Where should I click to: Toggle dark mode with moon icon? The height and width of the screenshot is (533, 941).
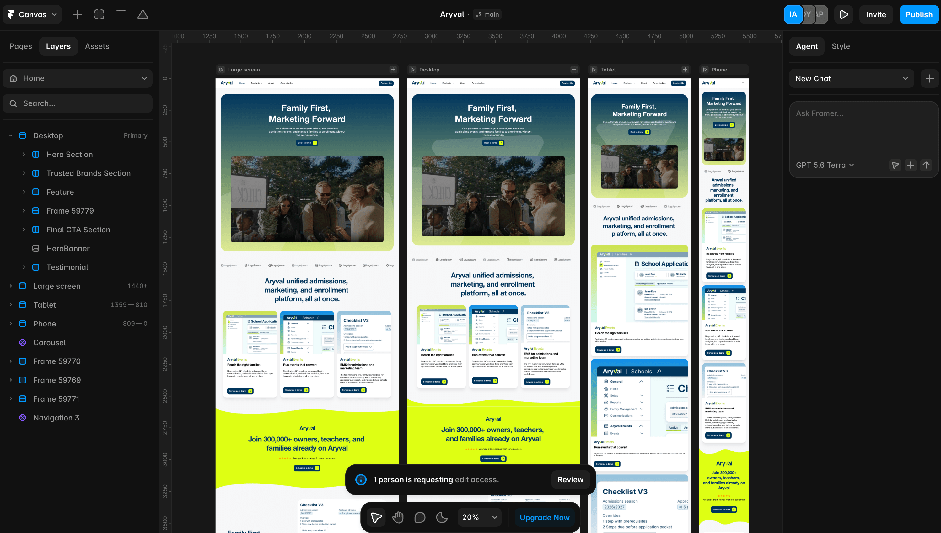[442, 517]
